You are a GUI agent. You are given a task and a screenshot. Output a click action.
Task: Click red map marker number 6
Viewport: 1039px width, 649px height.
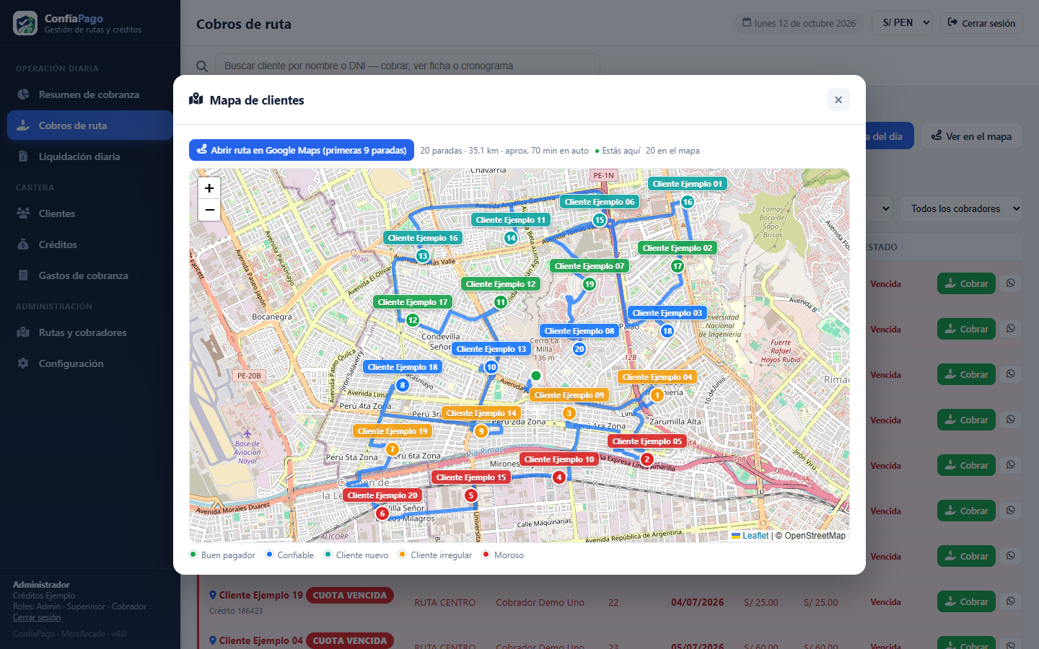click(382, 513)
